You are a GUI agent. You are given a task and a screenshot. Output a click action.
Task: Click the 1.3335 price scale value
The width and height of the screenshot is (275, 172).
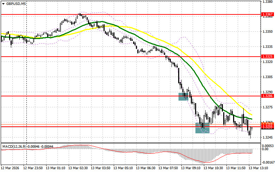pyautogui.click(x=268, y=46)
